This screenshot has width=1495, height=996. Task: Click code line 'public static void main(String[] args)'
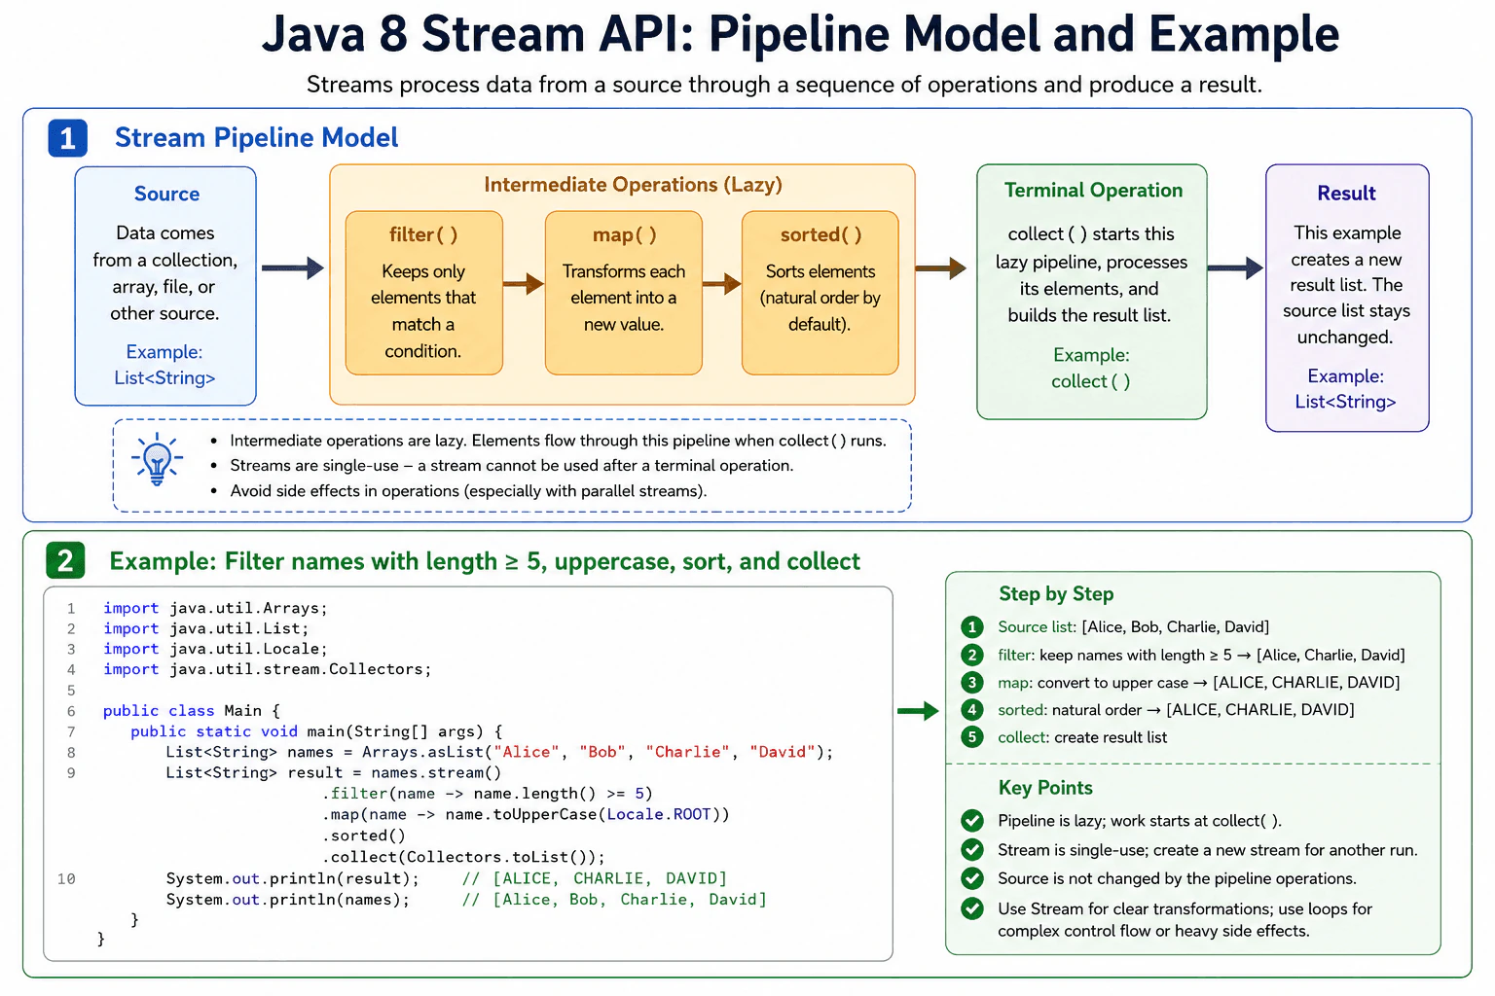[316, 731]
